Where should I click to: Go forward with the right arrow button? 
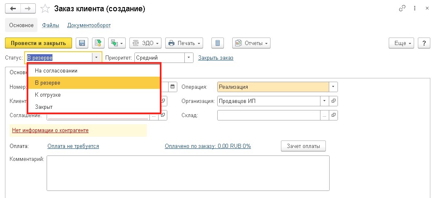click(x=28, y=9)
